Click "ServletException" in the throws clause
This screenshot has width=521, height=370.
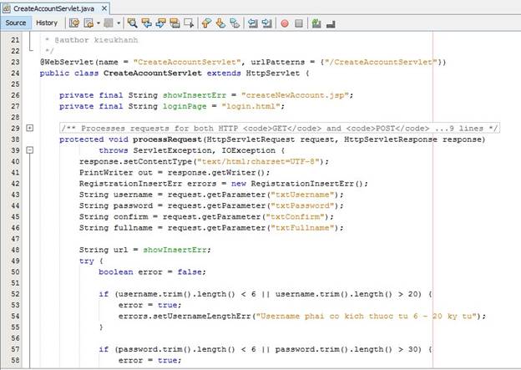point(173,150)
